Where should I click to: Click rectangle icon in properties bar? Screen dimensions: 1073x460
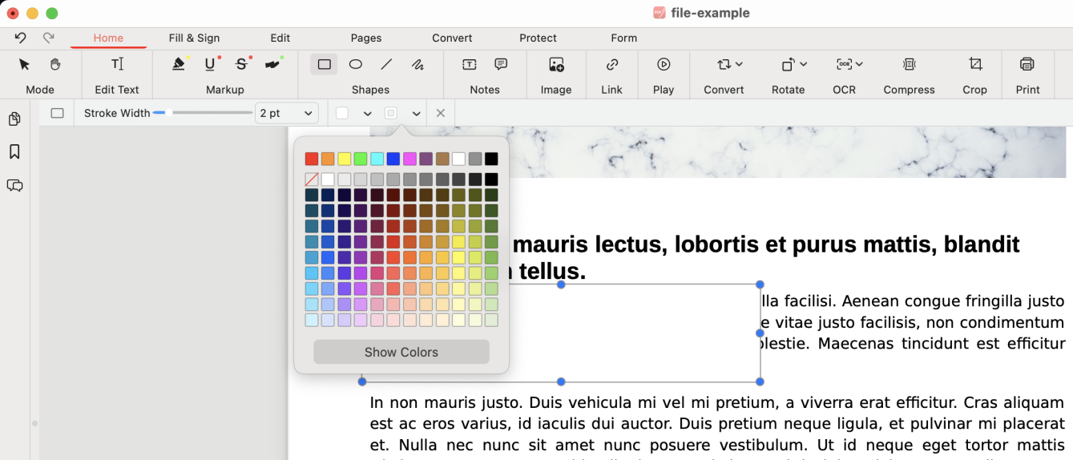(57, 113)
